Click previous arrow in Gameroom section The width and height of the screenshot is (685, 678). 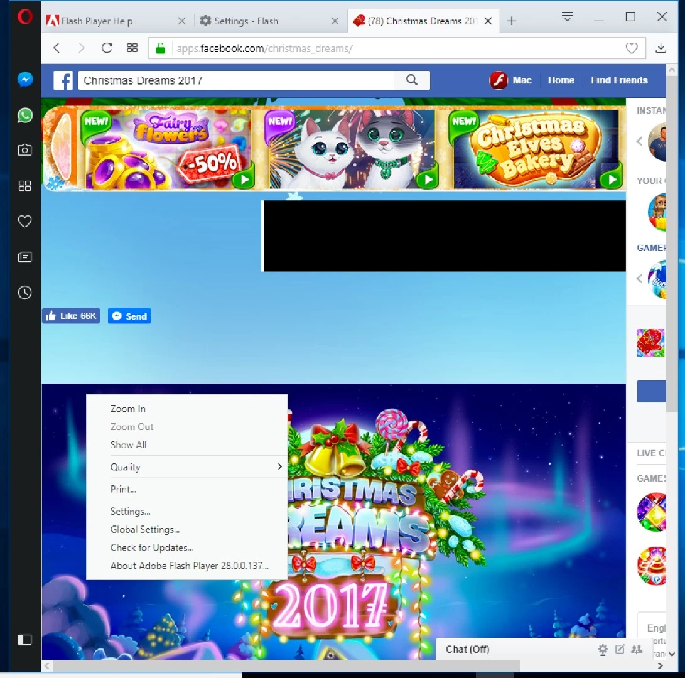(x=640, y=278)
